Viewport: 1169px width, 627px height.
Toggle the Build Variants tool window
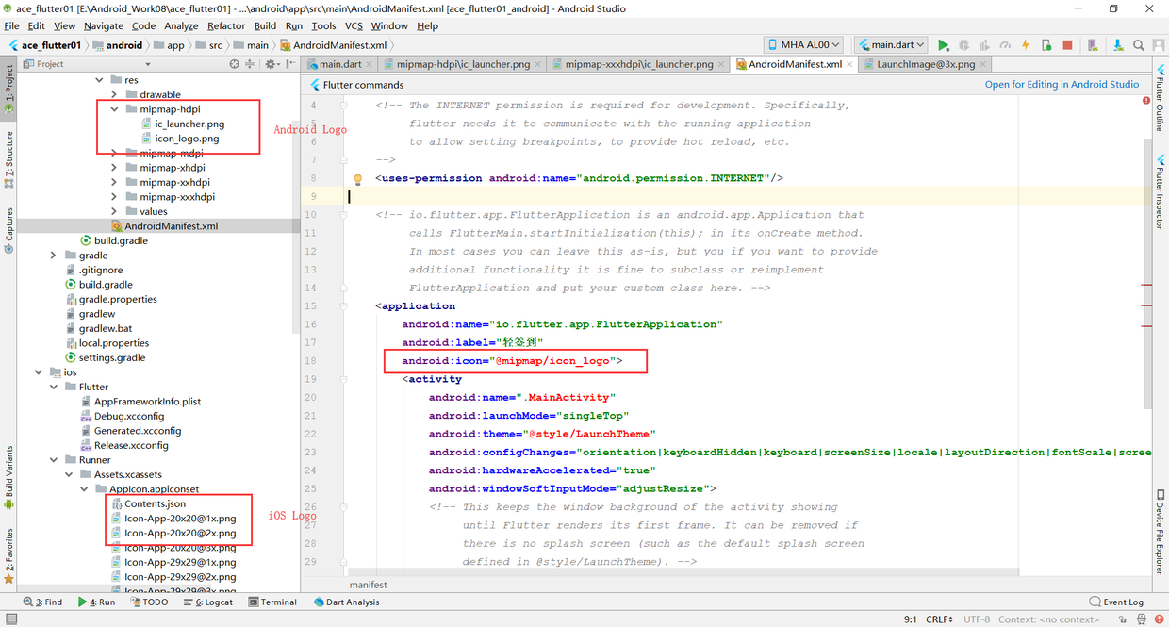[8, 479]
